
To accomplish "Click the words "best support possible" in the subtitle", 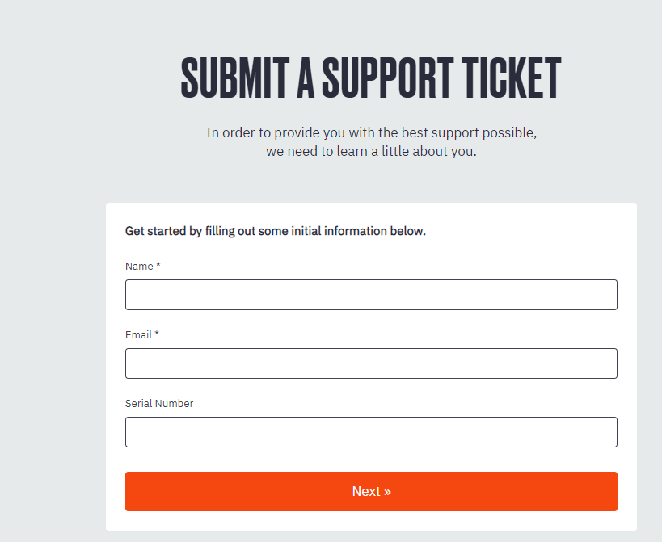I will click(x=469, y=132).
